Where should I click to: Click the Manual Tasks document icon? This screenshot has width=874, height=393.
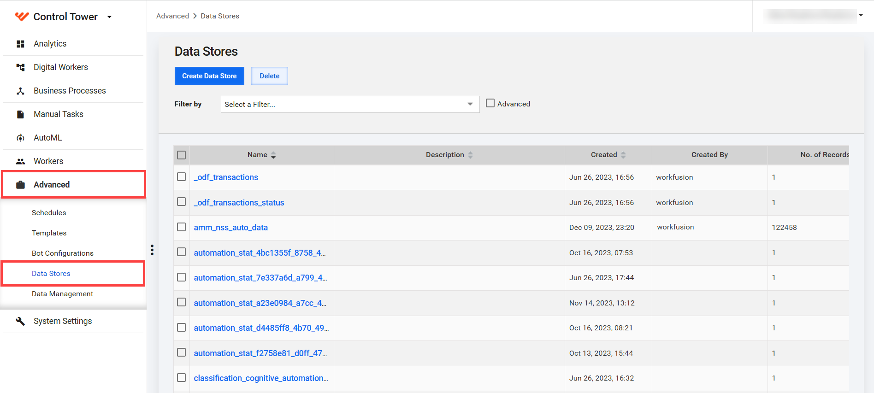[20, 114]
